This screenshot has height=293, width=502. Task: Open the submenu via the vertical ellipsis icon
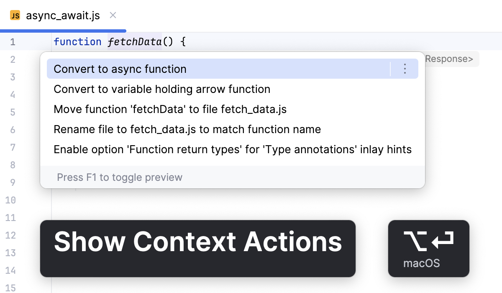coord(405,69)
